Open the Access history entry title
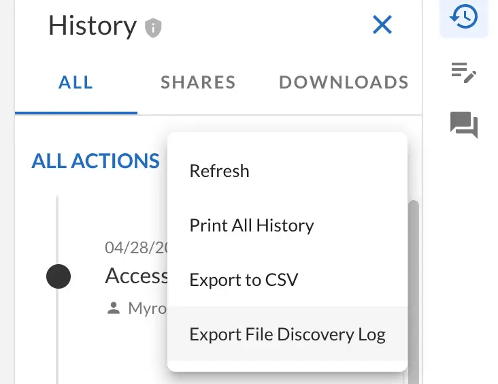The image size is (498, 384). [137, 276]
